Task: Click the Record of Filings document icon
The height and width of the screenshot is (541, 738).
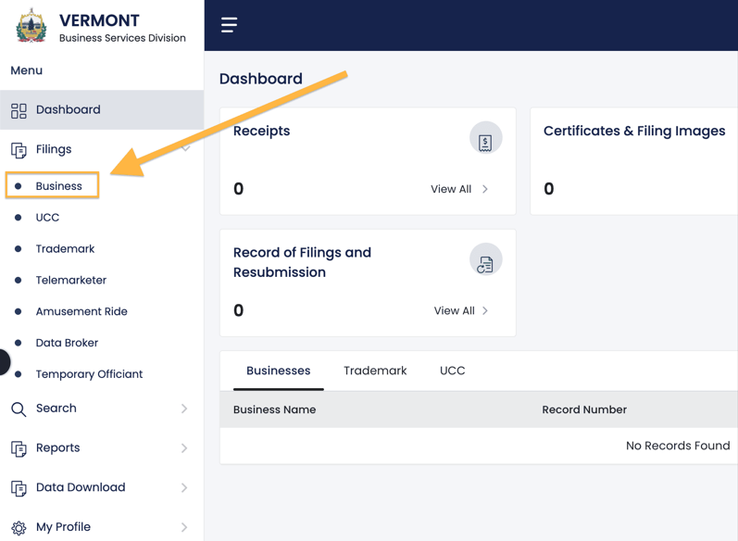Action: (485, 261)
